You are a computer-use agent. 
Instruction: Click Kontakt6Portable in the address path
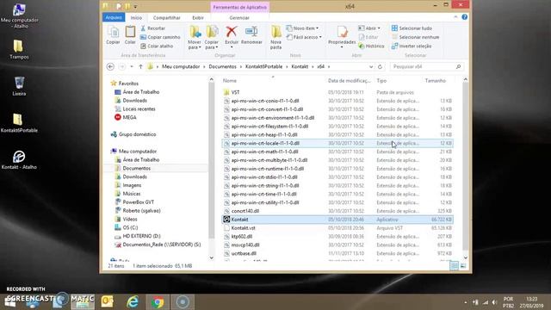click(264, 66)
